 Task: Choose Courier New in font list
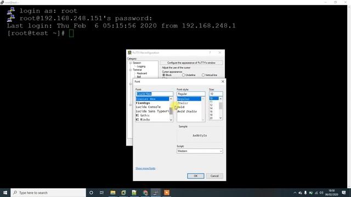[x=152, y=99]
